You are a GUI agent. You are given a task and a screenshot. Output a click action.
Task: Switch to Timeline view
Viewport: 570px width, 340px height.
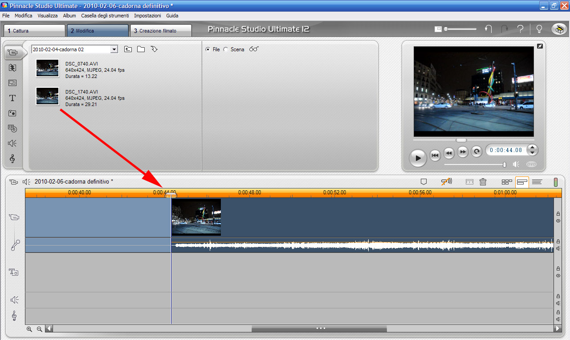(522, 182)
